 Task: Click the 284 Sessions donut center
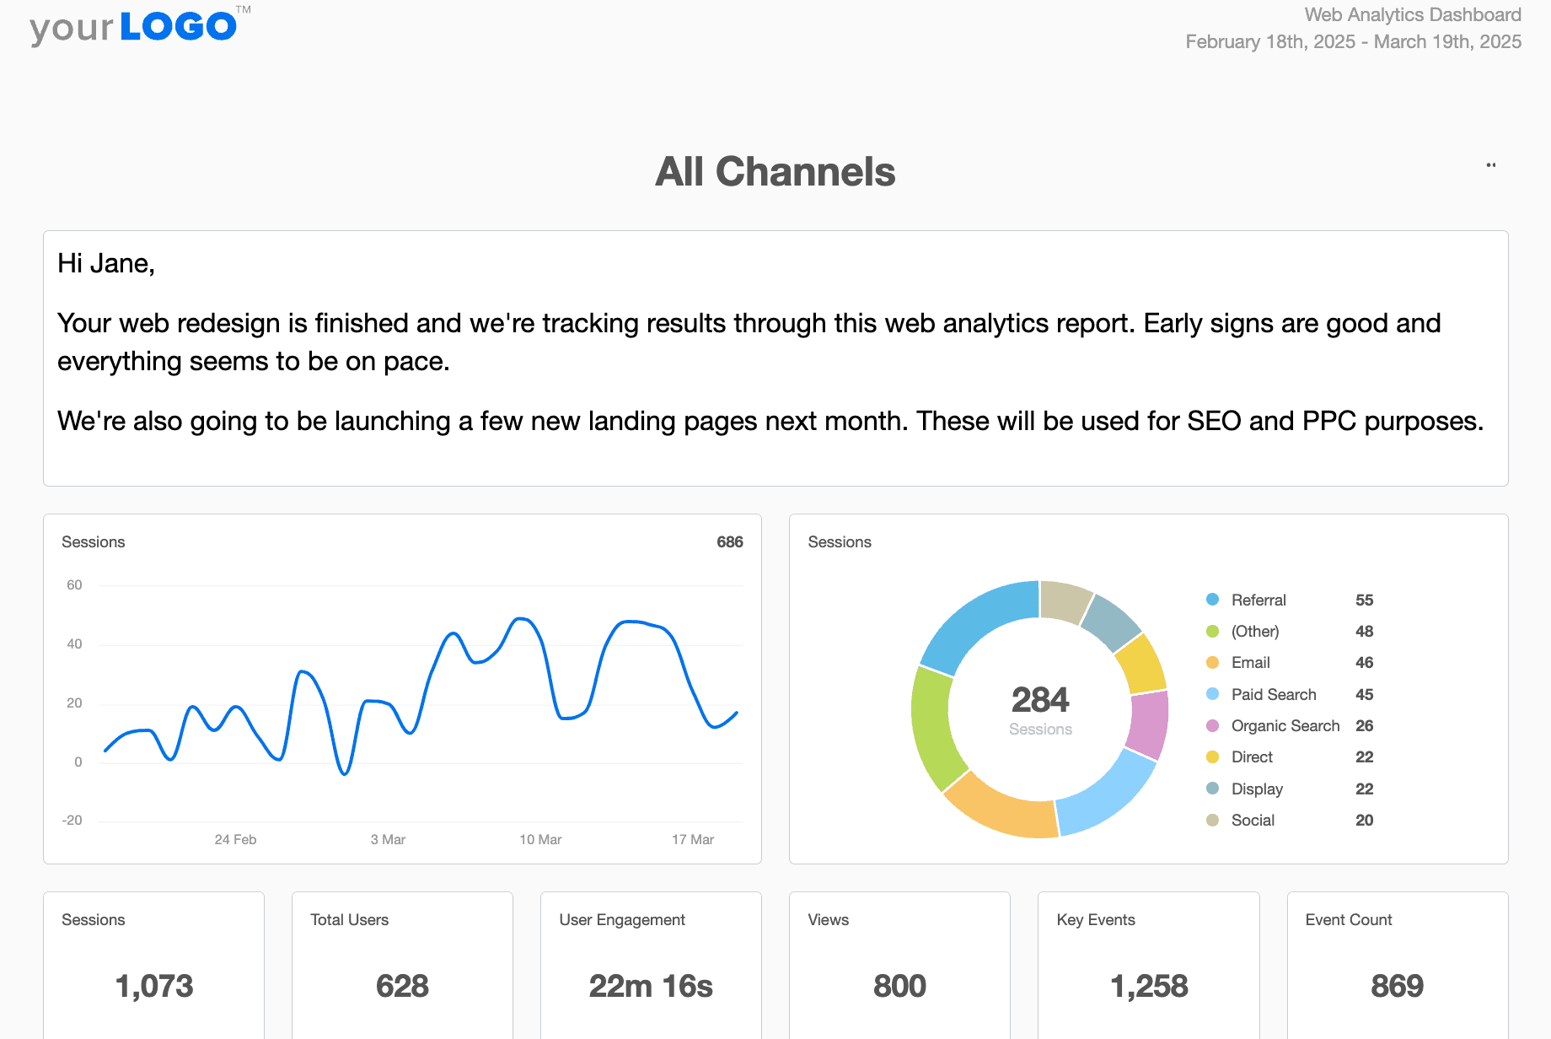(x=1040, y=709)
